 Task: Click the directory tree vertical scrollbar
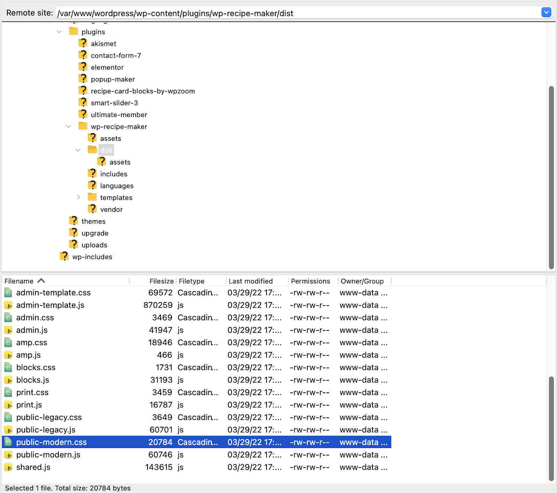tap(551, 178)
